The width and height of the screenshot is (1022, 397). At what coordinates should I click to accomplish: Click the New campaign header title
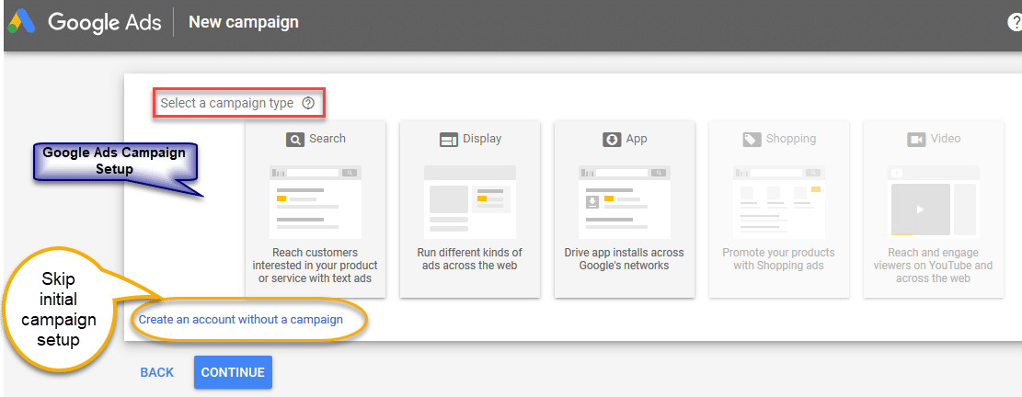pos(244,22)
